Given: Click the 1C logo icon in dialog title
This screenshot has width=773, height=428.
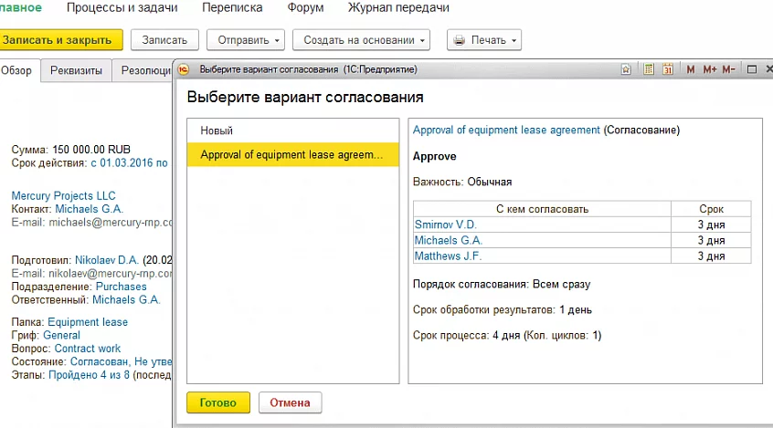Looking at the screenshot, I should 184,69.
